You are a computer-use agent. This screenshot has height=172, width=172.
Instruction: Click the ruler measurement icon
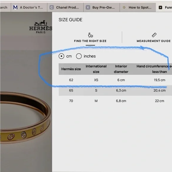[154, 35]
